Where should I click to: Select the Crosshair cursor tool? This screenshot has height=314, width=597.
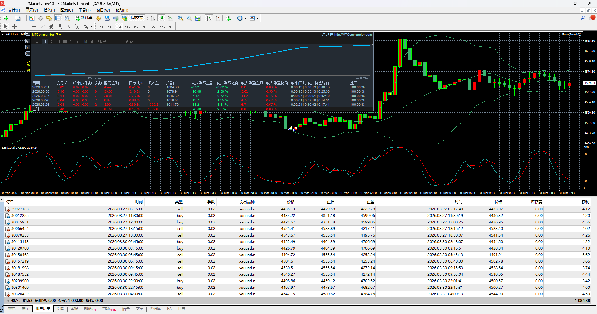[x=14, y=26]
